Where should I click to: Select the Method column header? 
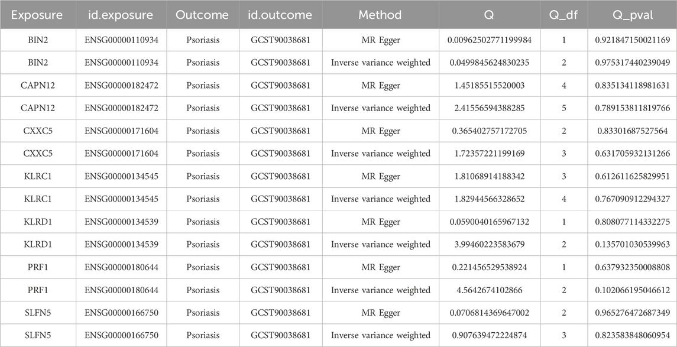tap(380, 15)
